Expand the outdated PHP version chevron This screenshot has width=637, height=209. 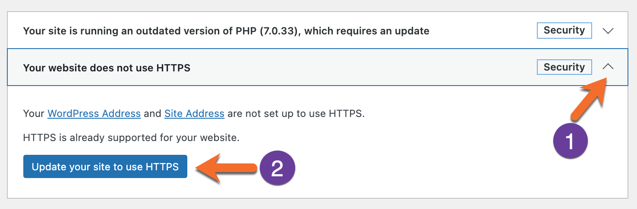coord(608,31)
